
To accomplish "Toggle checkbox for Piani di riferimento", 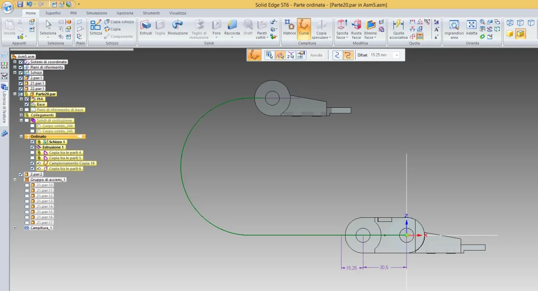I will click(20, 67).
